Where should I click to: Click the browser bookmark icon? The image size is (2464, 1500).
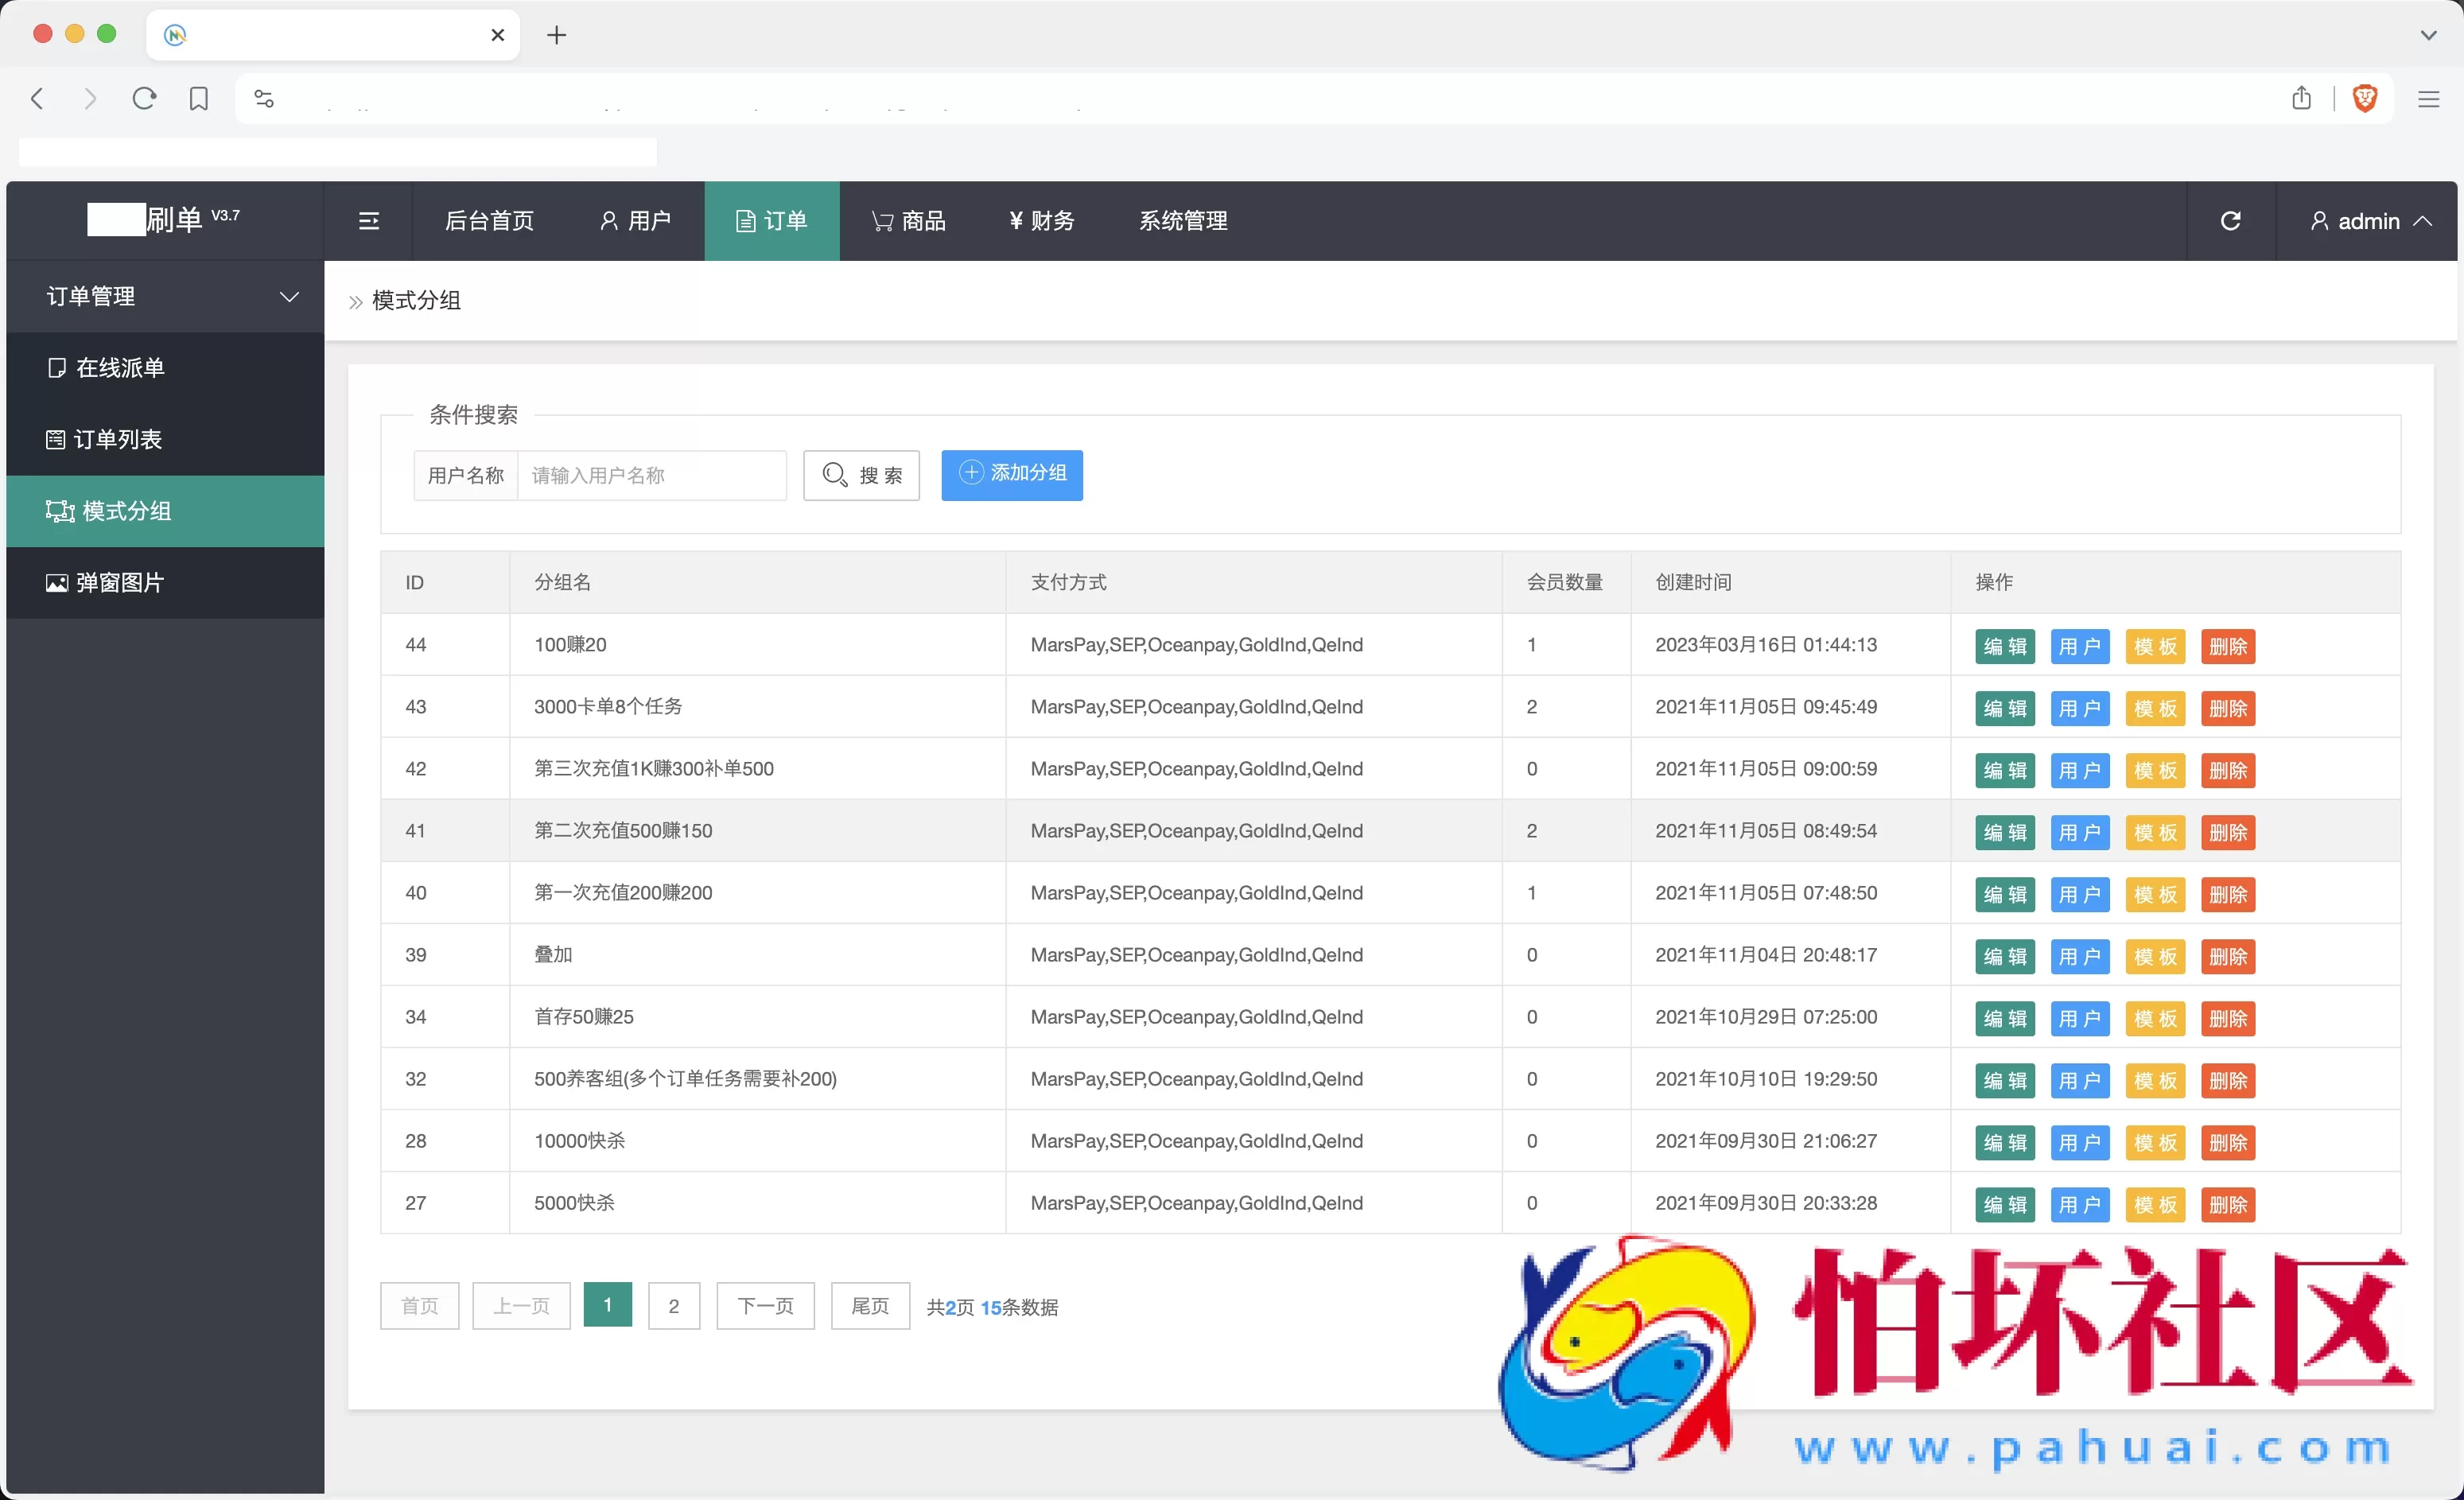tap(198, 98)
